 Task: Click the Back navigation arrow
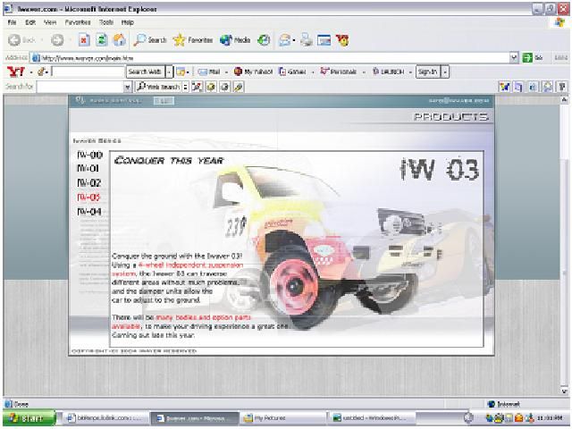click(x=14, y=39)
